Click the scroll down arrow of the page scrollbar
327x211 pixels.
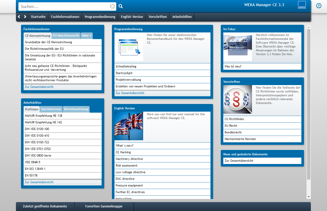click(309, 197)
